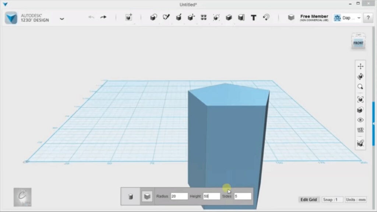Select the Text tool
377x212 pixels.
pyautogui.click(x=254, y=17)
